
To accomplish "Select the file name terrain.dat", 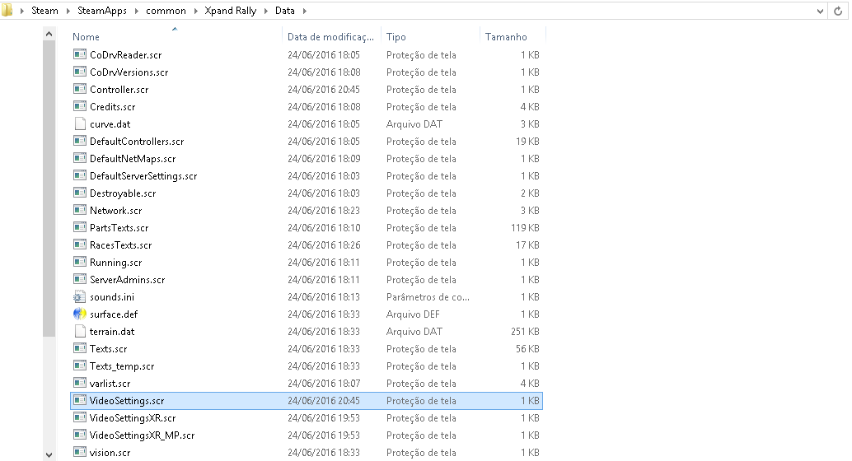I will coord(112,332).
